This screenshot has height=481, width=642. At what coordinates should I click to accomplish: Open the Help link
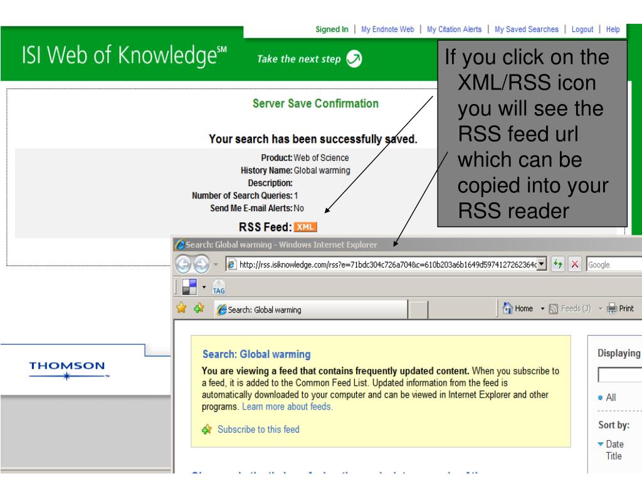click(613, 29)
